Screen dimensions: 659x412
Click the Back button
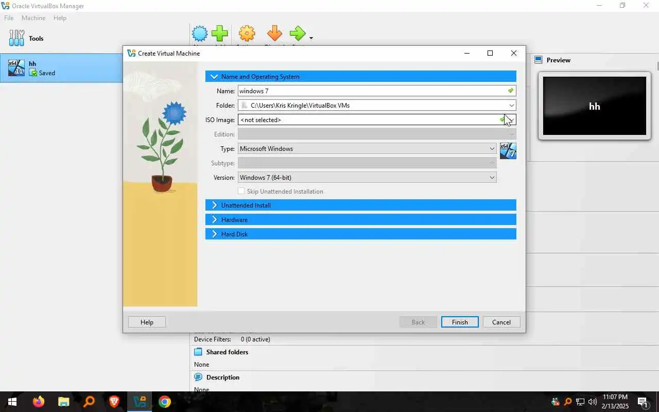click(418, 322)
